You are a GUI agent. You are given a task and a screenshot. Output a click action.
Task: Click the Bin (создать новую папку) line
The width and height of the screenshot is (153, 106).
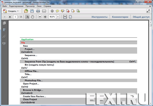pyautogui.click(x=39, y=65)
